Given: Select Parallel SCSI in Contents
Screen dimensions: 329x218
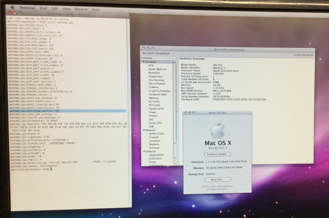Looking at the screenshot, I should pos(156,109).
